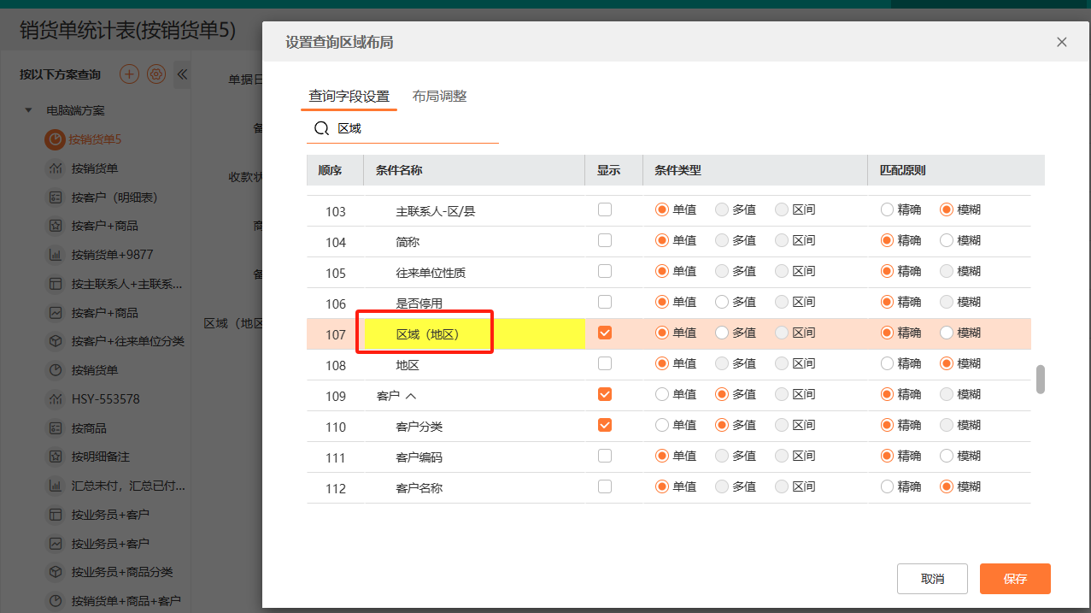Viewport: 1091px width, 613px height.
Task: Collapse the left scheme panel with double-chevron
Action: pyautogui.click(x=182, y=74)
